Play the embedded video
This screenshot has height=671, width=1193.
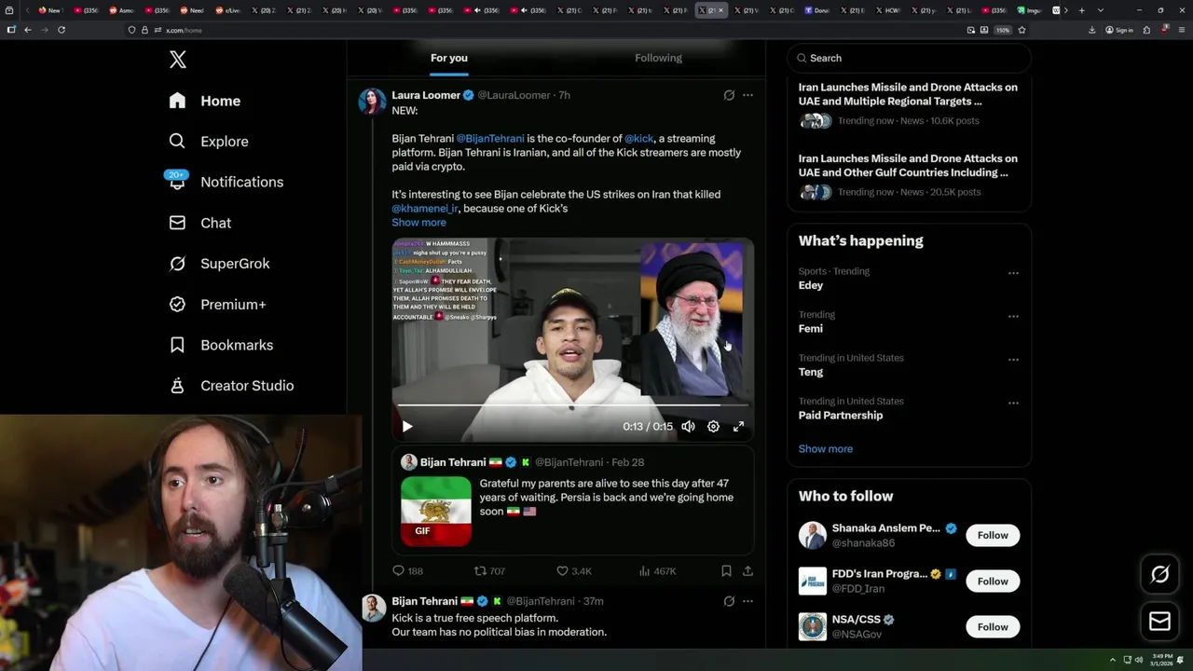pyautogui.click(x=407, y=426)
